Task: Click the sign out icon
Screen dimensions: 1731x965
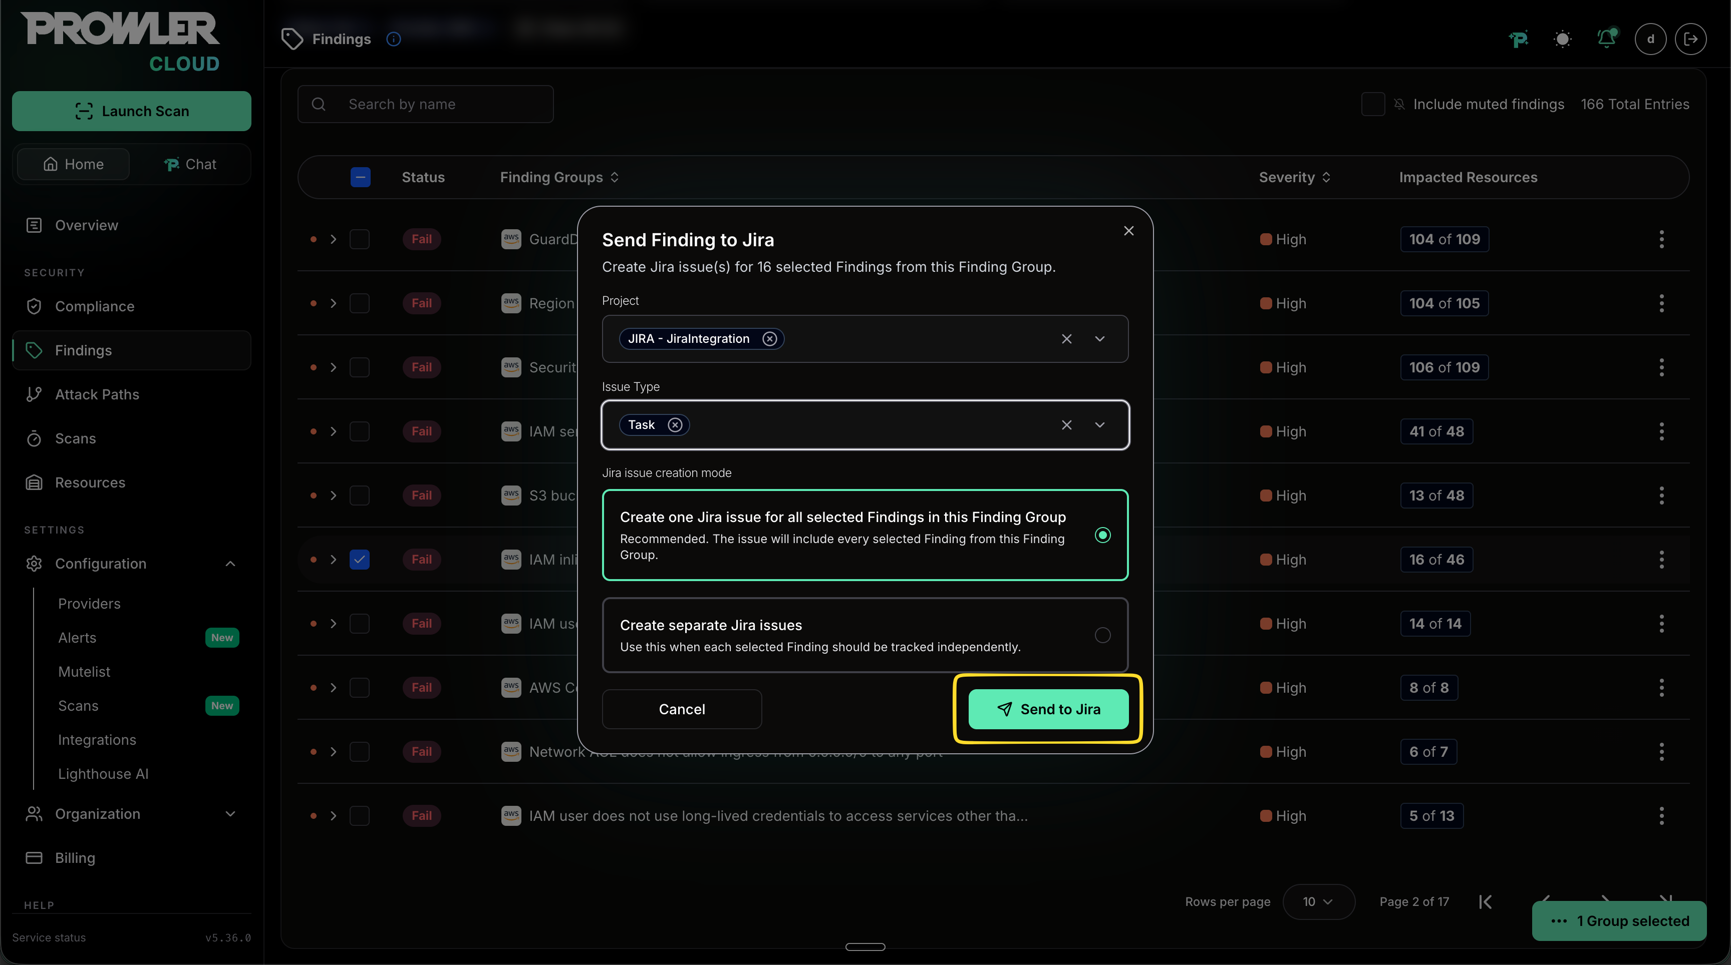Action: (x=1691, y=40)
